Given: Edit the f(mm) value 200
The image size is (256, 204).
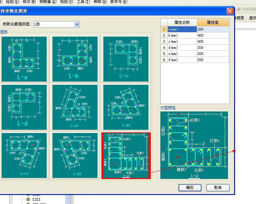Looking at the screenshot, I should [213, 60].
